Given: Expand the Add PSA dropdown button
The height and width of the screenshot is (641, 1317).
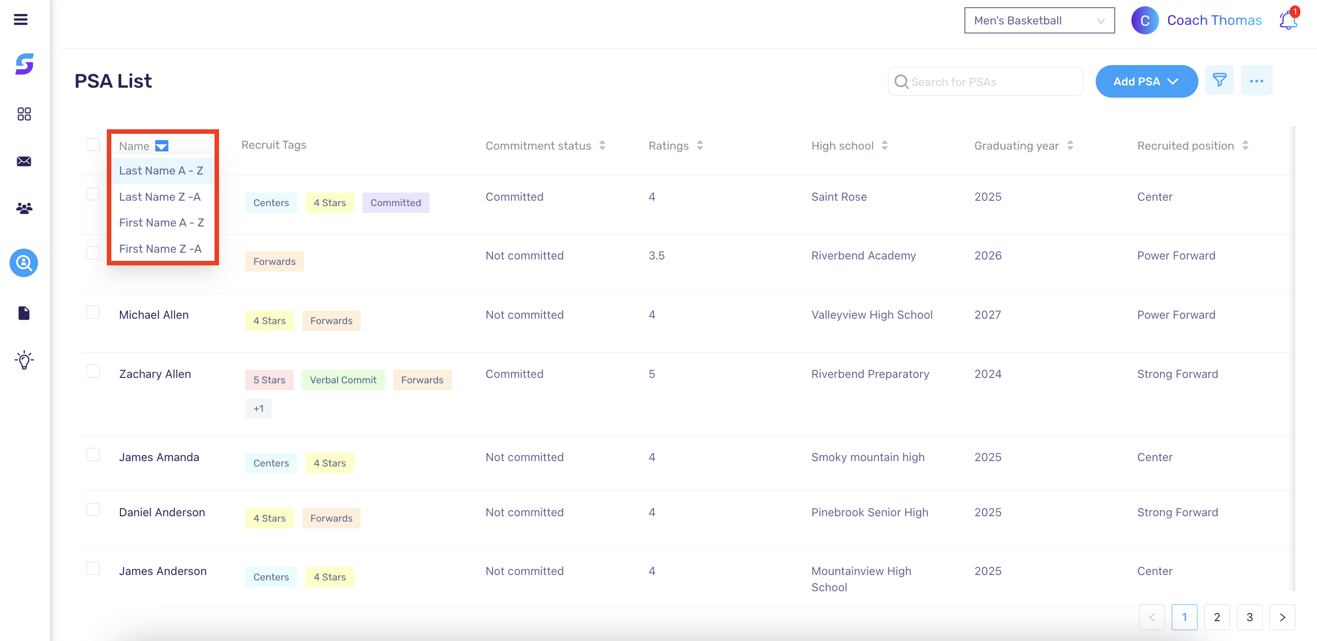Looking at the screenshot, I should click(1146, 81).
